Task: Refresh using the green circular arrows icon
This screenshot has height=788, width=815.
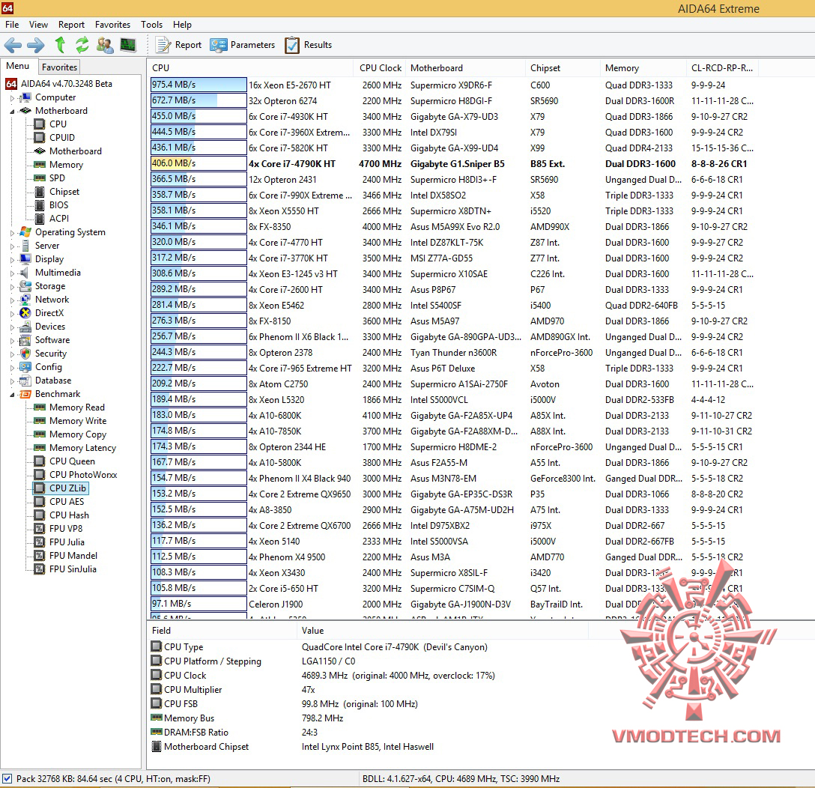Action: 82,45
